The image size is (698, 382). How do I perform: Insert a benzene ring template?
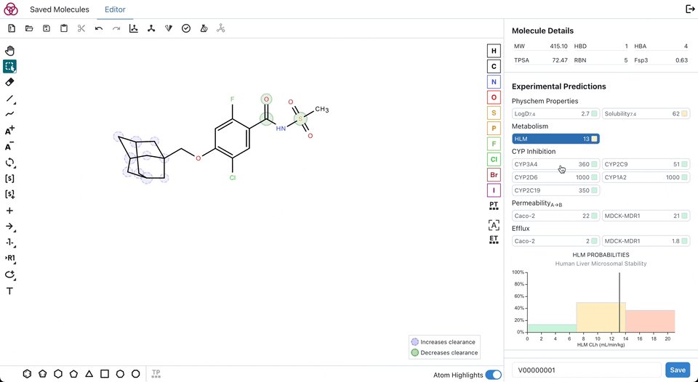click(27, 374)
